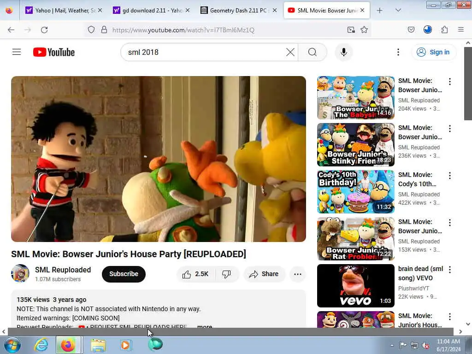Viewport: 472px width, 354px height.
Task: Open options for Cody's 10th video
Action: coord(450,176)
